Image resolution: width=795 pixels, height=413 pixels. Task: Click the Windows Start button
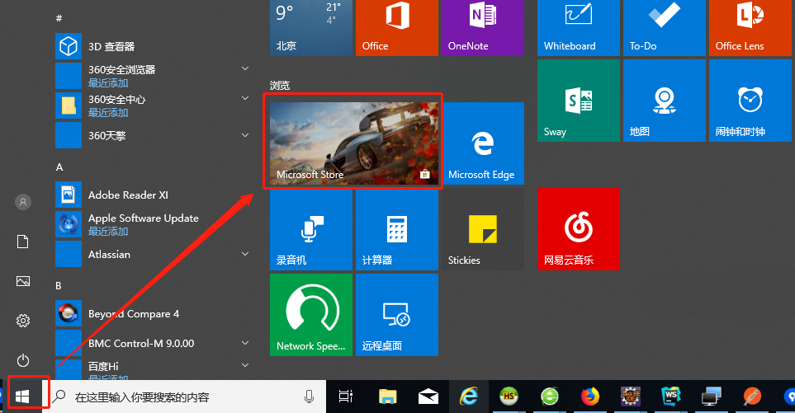(23, 397)
